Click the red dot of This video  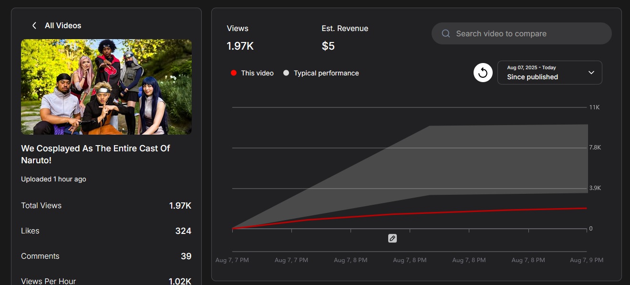[233, 73]
